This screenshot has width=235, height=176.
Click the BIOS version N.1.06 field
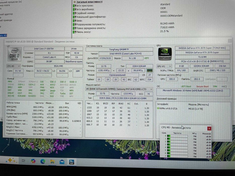click(132, 58)
